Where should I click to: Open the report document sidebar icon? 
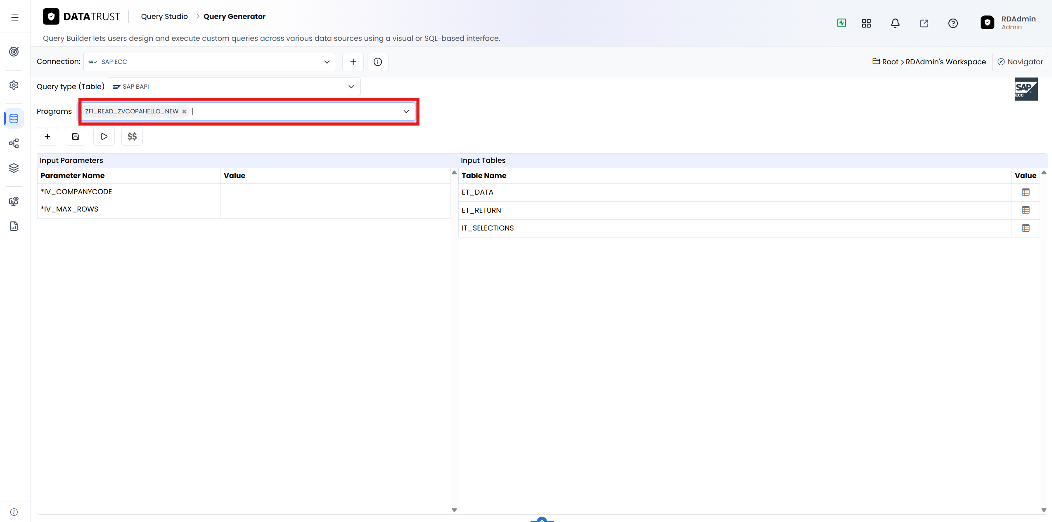point(14,226)
